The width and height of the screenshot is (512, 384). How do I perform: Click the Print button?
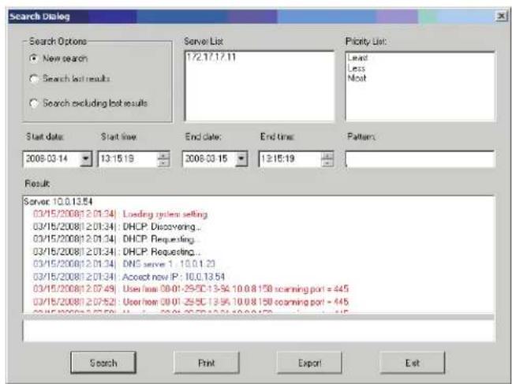coord(207,363)
